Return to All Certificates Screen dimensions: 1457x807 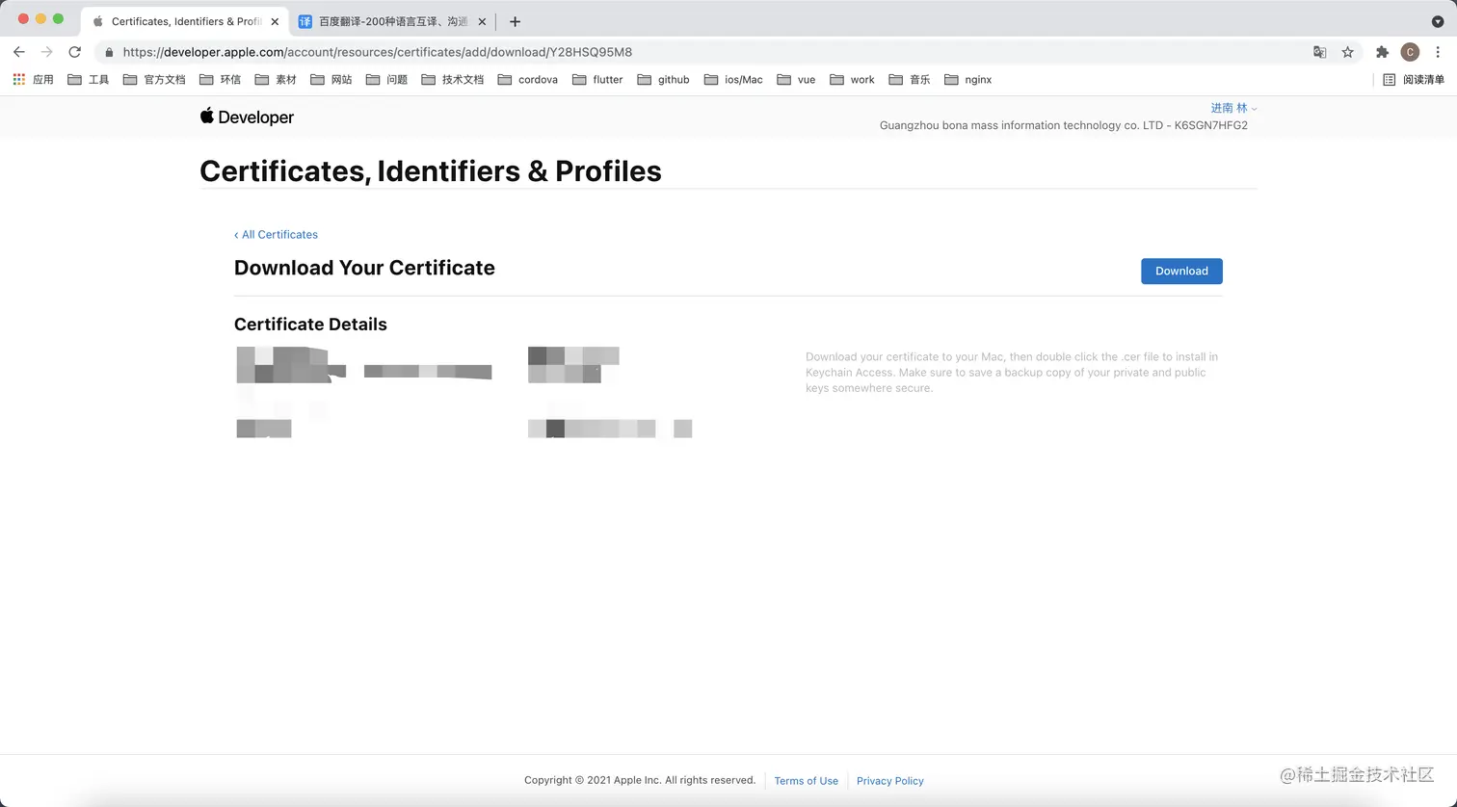click(276, 235)
